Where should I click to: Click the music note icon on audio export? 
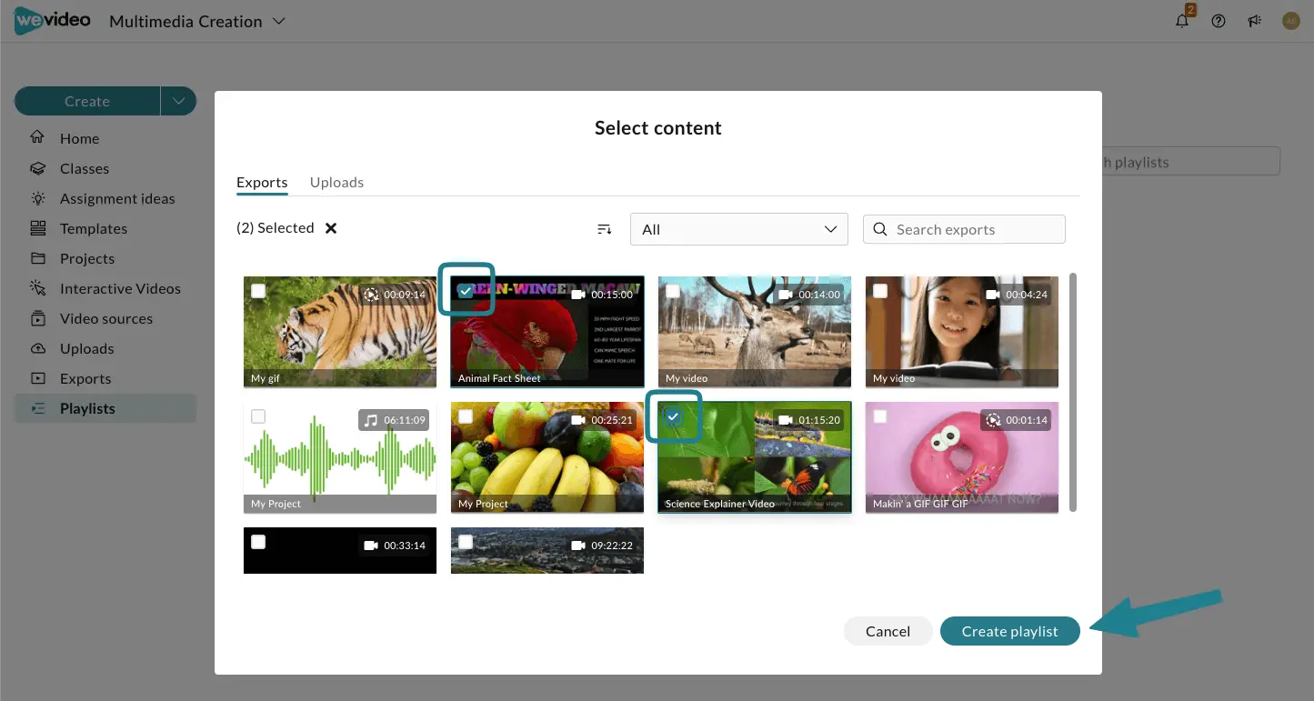(x=370, y=420)
